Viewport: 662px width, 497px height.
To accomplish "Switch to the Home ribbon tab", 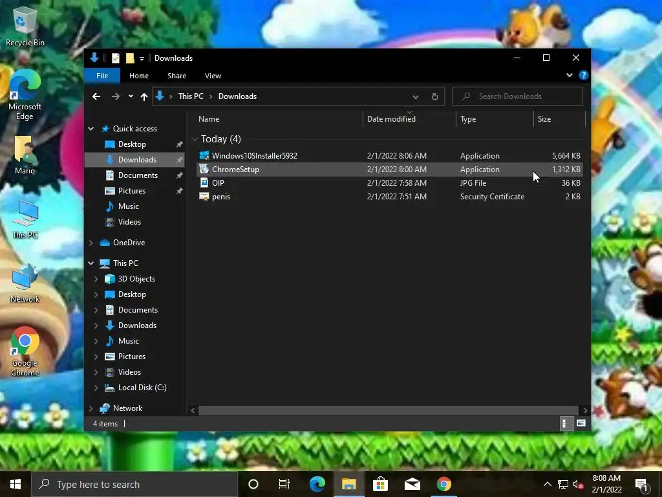I will (x=139, y=76).
